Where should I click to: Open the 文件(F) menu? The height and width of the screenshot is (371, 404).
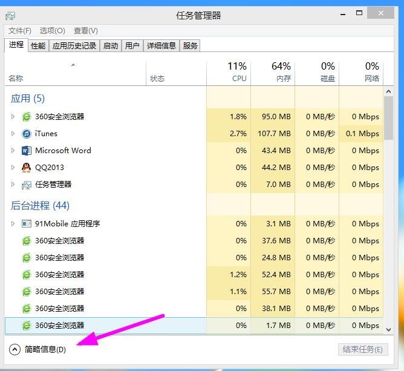19,31
